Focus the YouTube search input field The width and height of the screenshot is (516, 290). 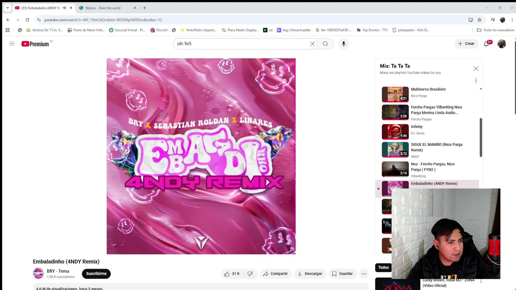pos(241,43)
